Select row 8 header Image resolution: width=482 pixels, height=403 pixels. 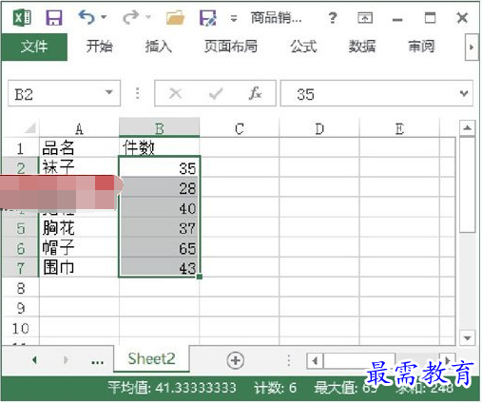tap(20, 288)
